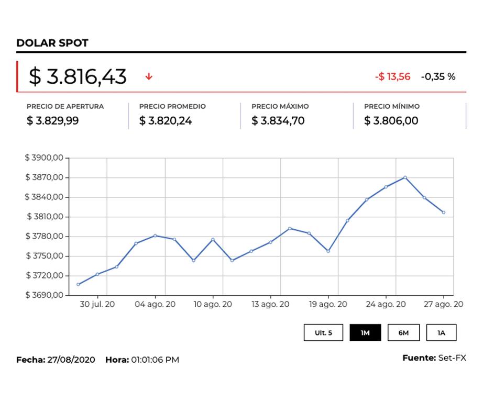The height and width of the screenshot is (402, 483).
Task: Click the peak data point near $3870
Action: (x=405, y=177)
